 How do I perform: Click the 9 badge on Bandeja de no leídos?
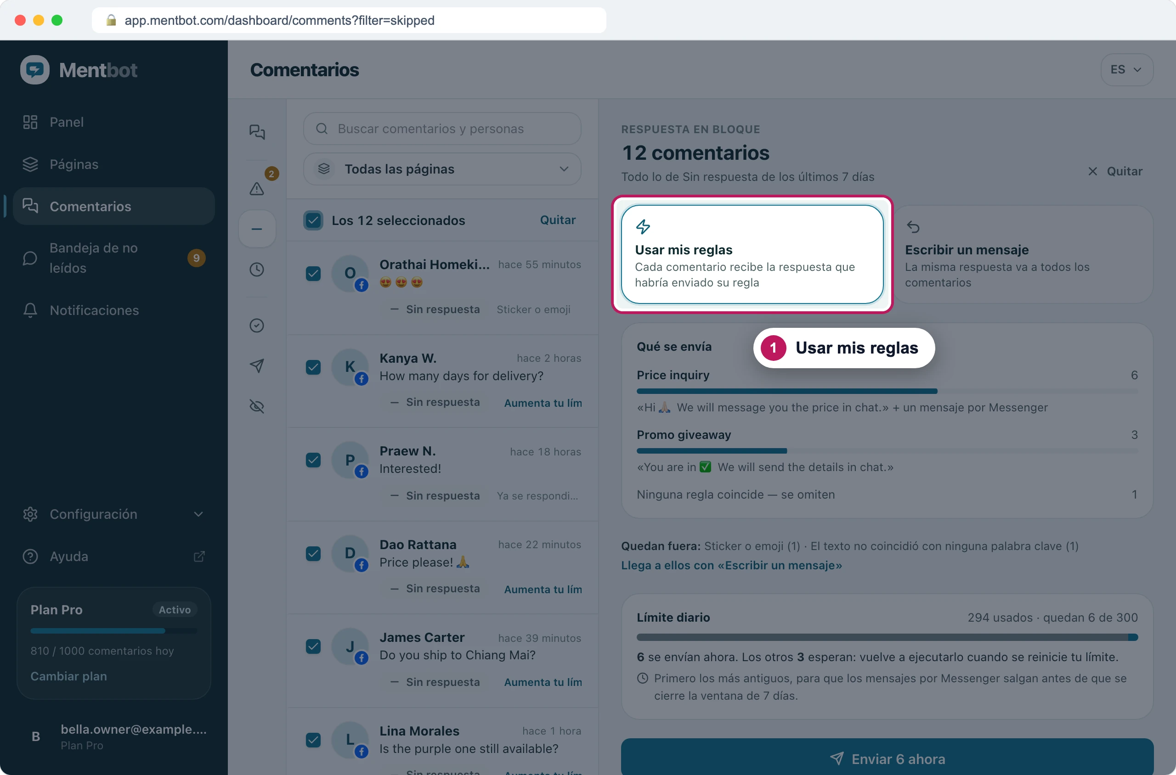click(x=196, y=258)
